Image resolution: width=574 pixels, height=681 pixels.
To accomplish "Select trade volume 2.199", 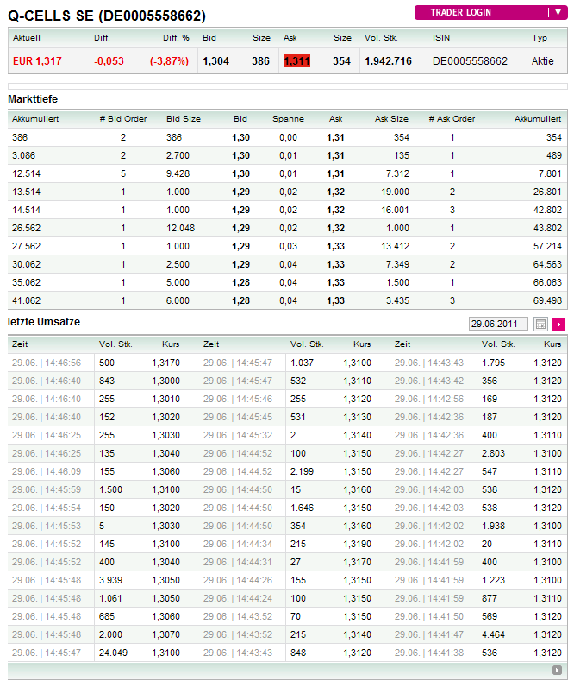I will 302,471.
